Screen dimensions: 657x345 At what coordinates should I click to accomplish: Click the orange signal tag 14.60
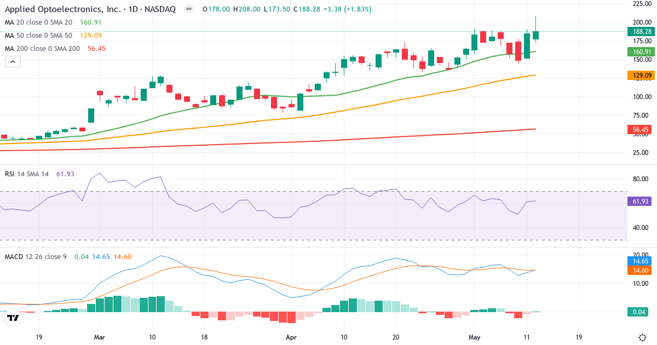coord(640,270)
